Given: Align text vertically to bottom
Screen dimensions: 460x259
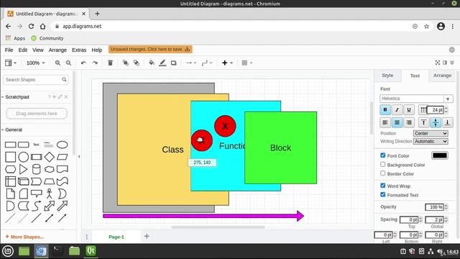Looking at the screenshot, I should click(x=447, y=122).
